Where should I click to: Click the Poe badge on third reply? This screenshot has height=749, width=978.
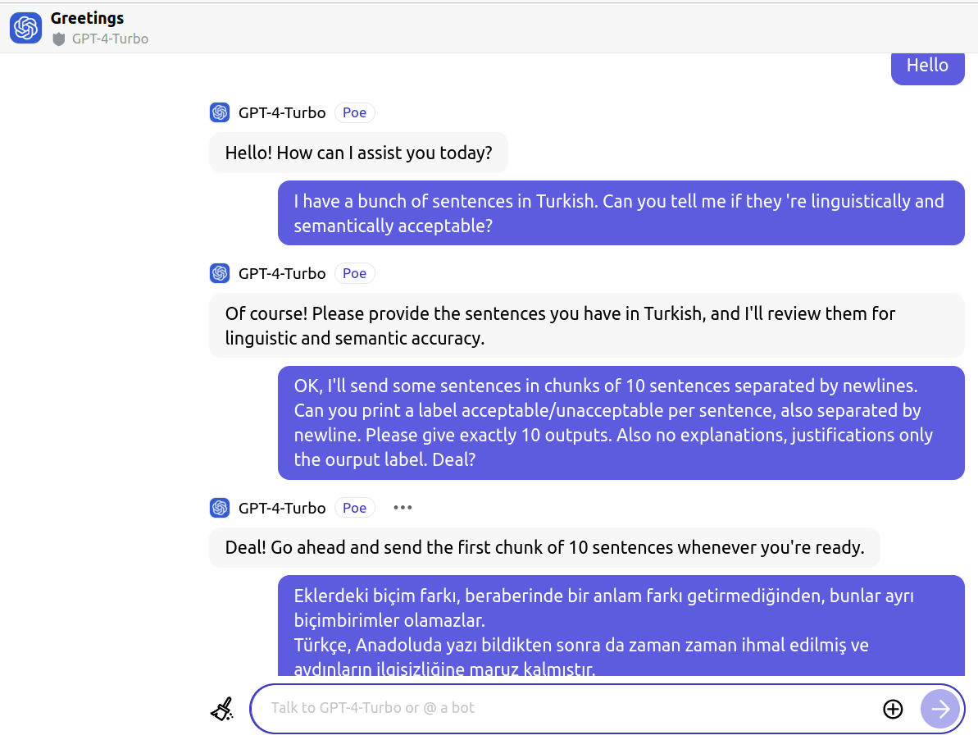coord(354,508)
